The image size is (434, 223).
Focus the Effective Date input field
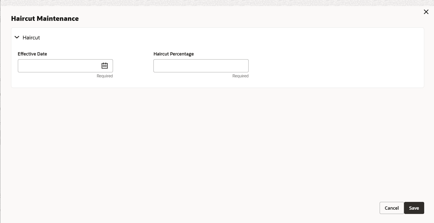pos(65,66)
